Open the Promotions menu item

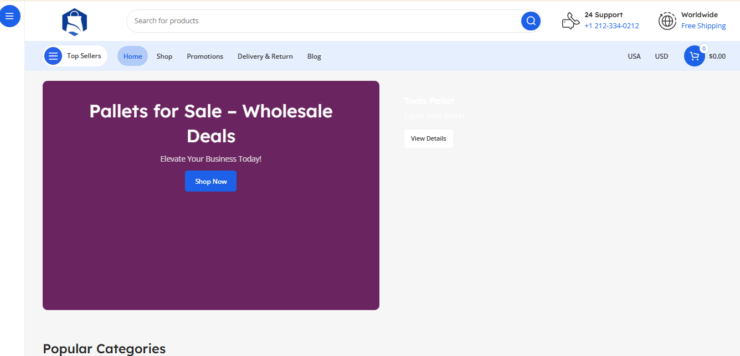coord(205,56)
